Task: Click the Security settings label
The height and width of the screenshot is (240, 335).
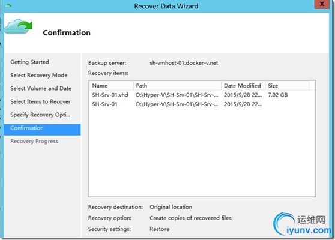Action: click(x=110, y=229)
